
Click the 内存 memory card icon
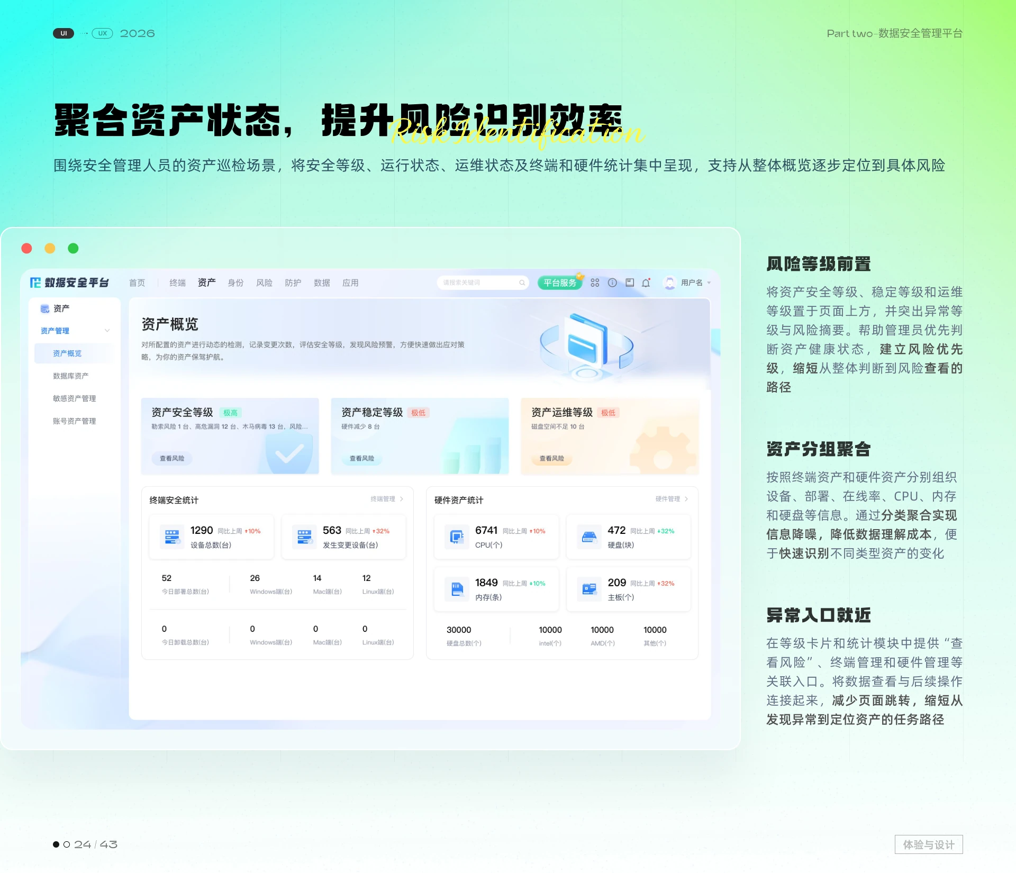(456, 589)
